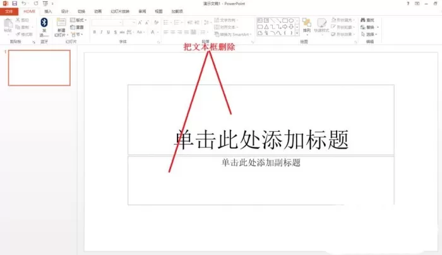Open the Change Case Aa dropdown
This screenshot has width=442, height=255.
pos(140,32)
